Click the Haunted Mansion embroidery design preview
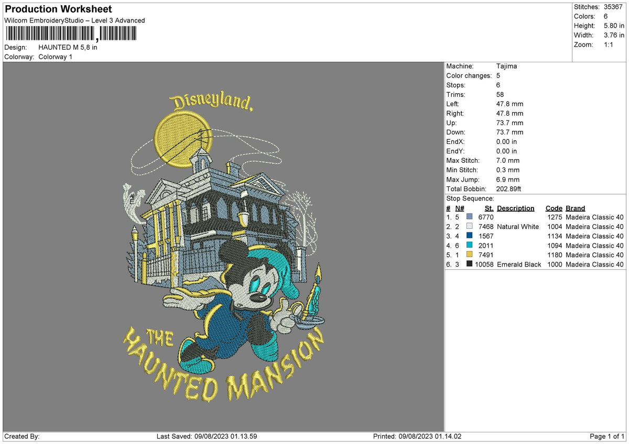This screenshot has width=629, height=444. (x=224, y=247)
